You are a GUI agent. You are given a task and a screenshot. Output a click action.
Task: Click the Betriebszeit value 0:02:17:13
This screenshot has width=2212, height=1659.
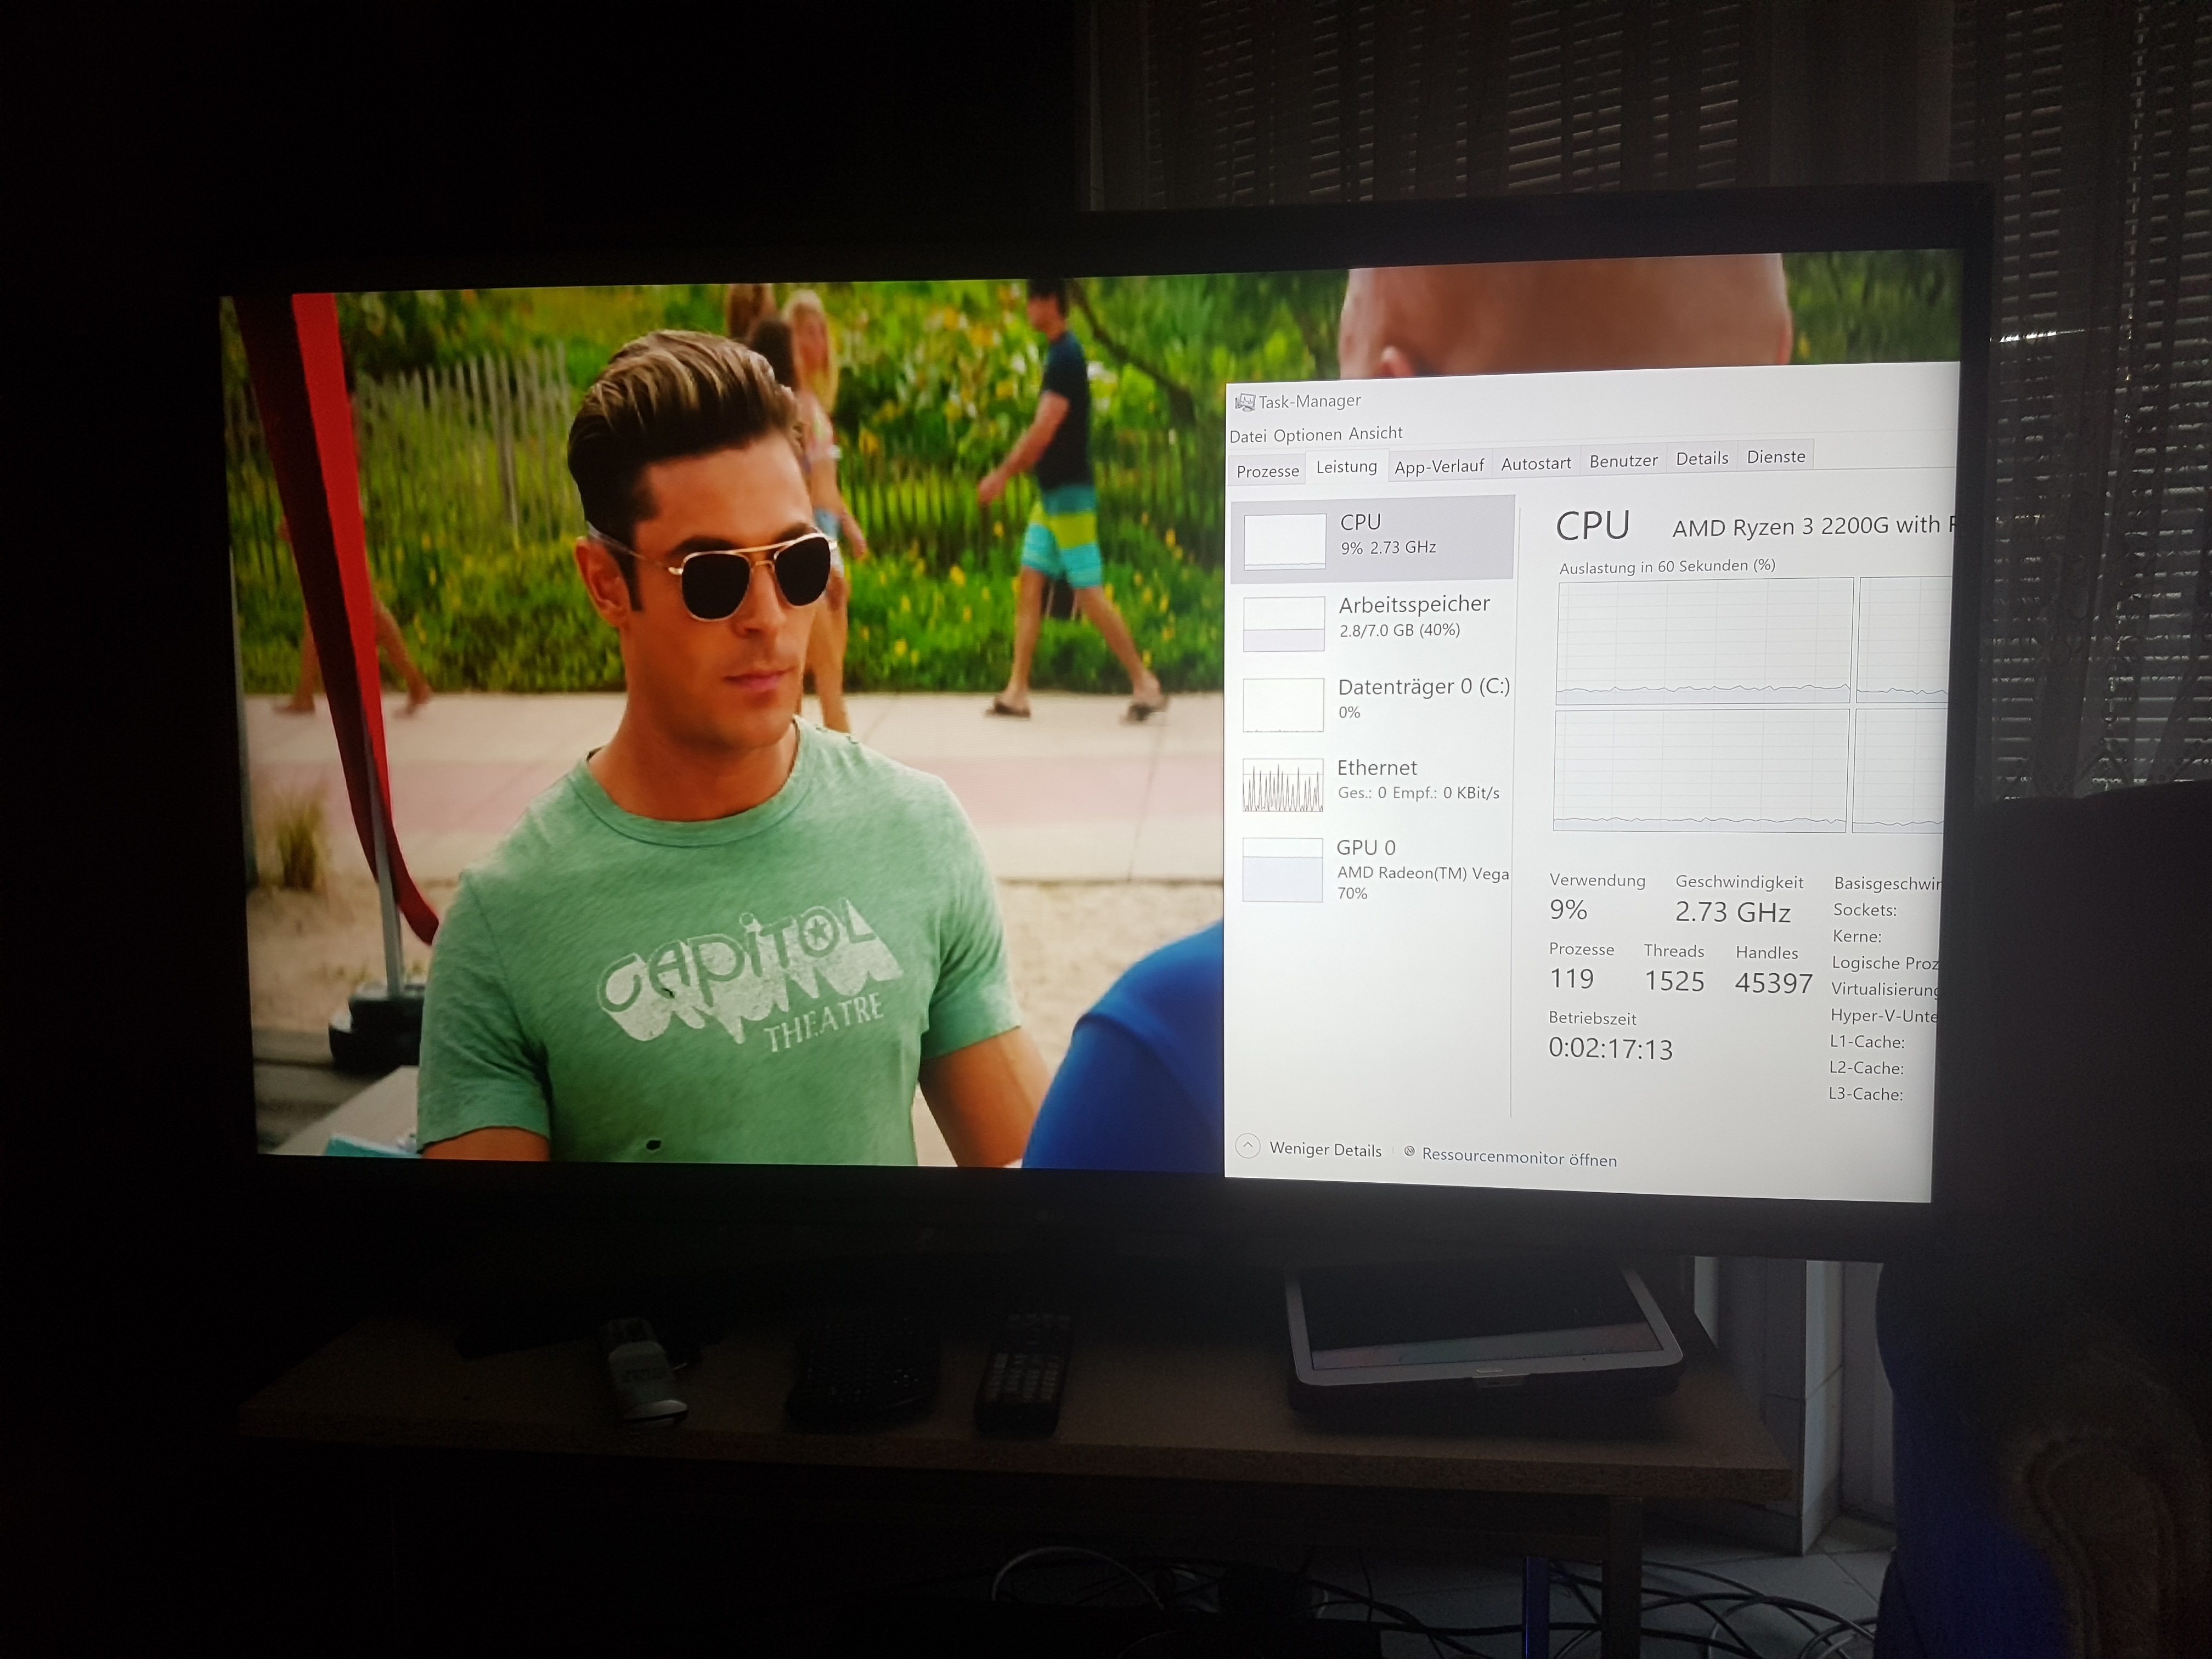1610,1049
